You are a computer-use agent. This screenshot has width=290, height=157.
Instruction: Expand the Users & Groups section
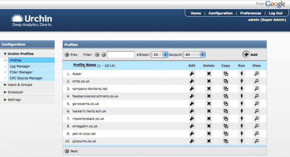[x=5, y=85]
